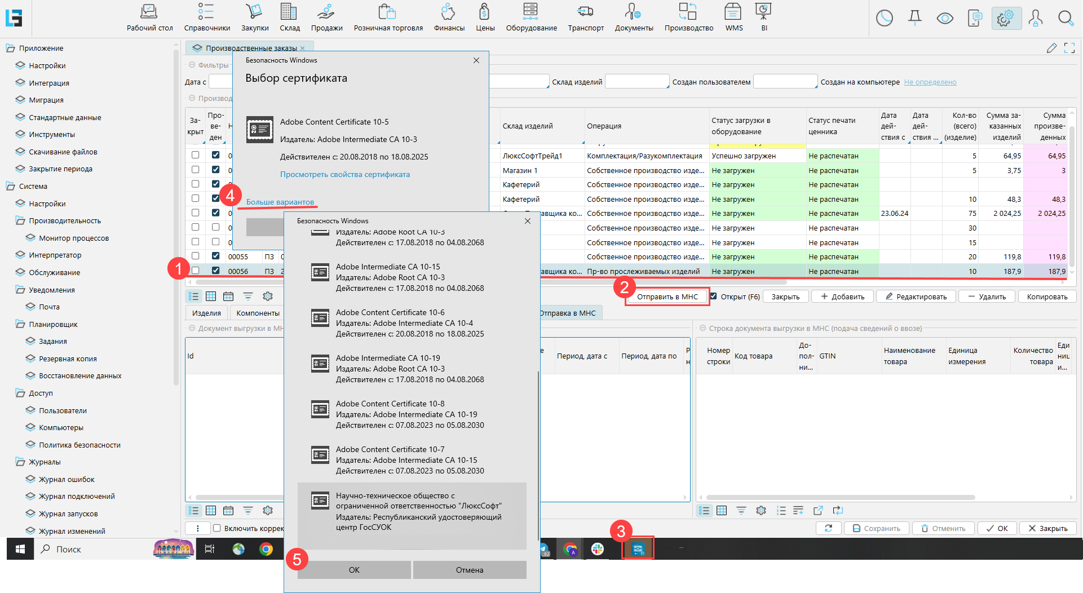
Task: Click the Склад изделий input field
Action: [636, 82]
